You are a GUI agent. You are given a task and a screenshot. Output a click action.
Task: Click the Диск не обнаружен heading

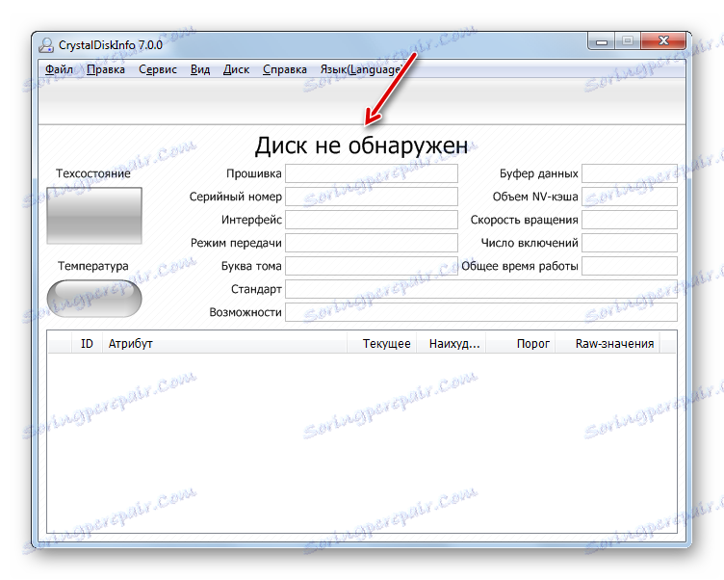[x=362, y=145]
